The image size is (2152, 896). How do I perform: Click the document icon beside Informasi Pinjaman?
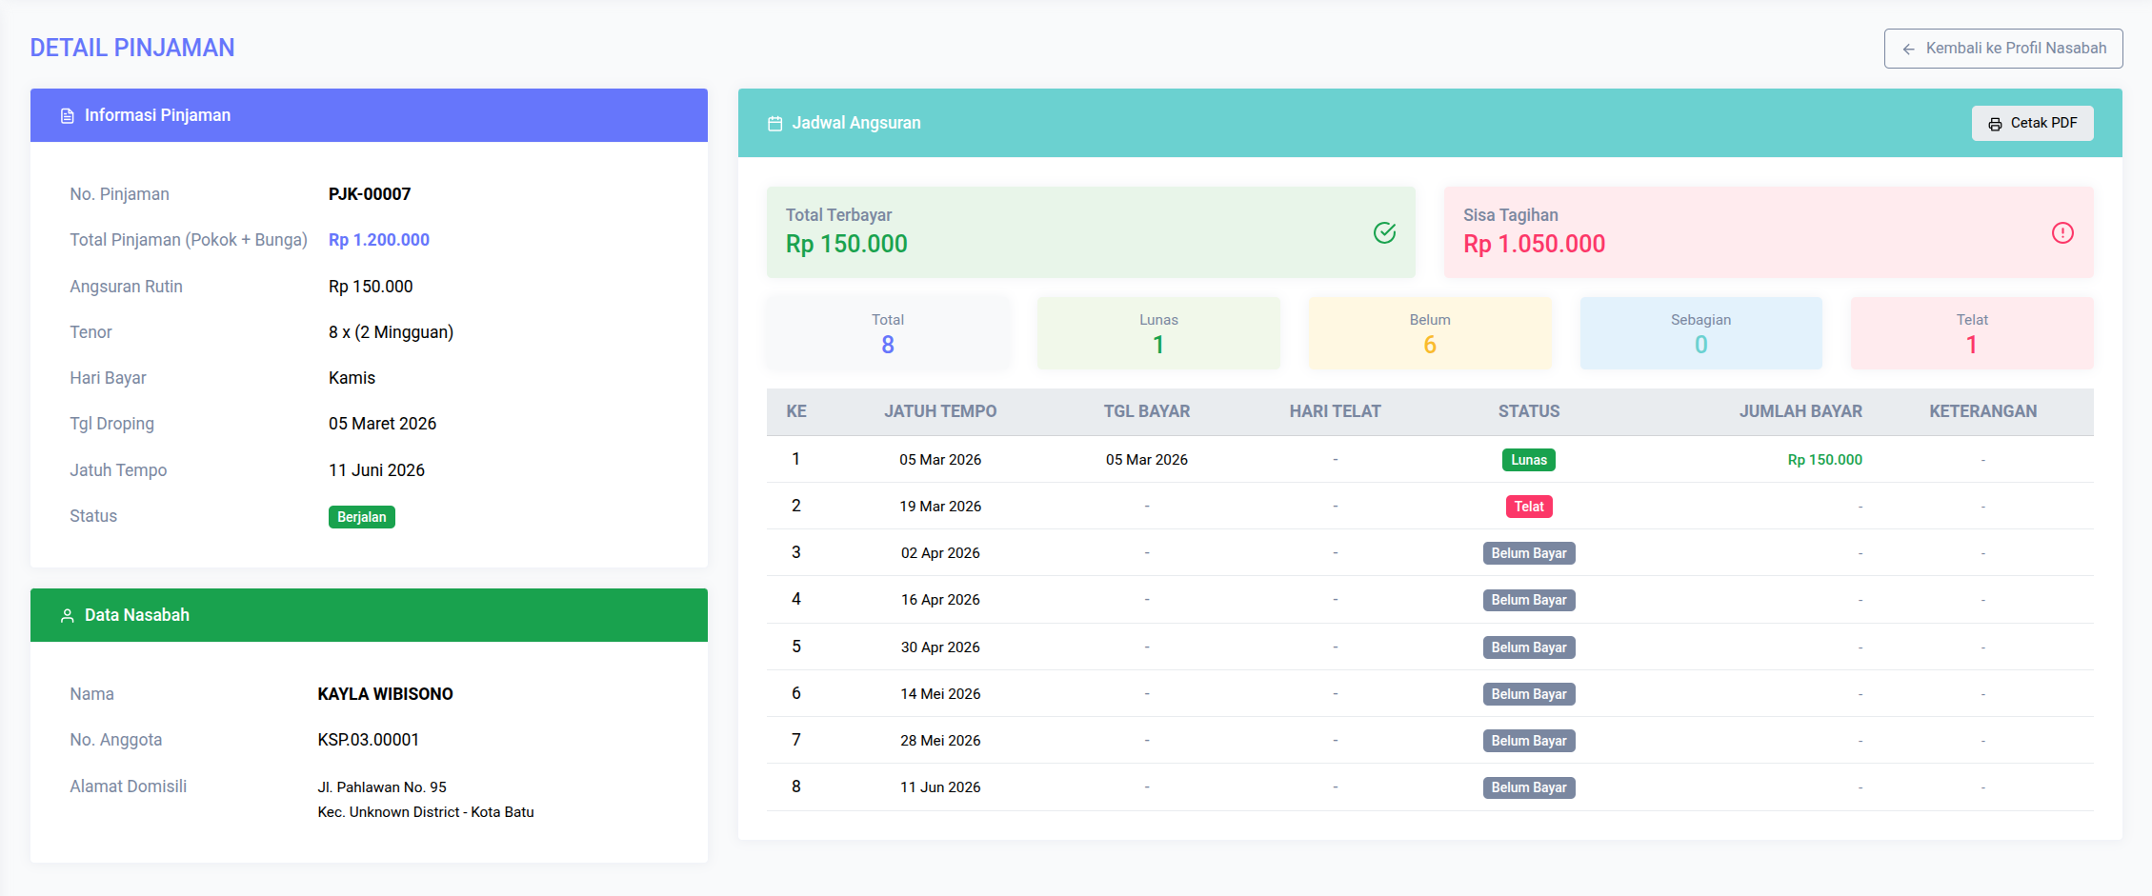pos(67,116)
